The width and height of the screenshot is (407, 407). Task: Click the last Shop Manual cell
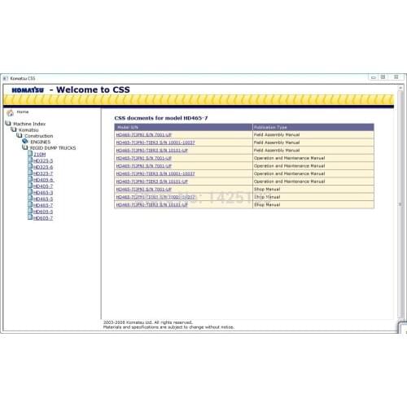click(x=313, y=205)
